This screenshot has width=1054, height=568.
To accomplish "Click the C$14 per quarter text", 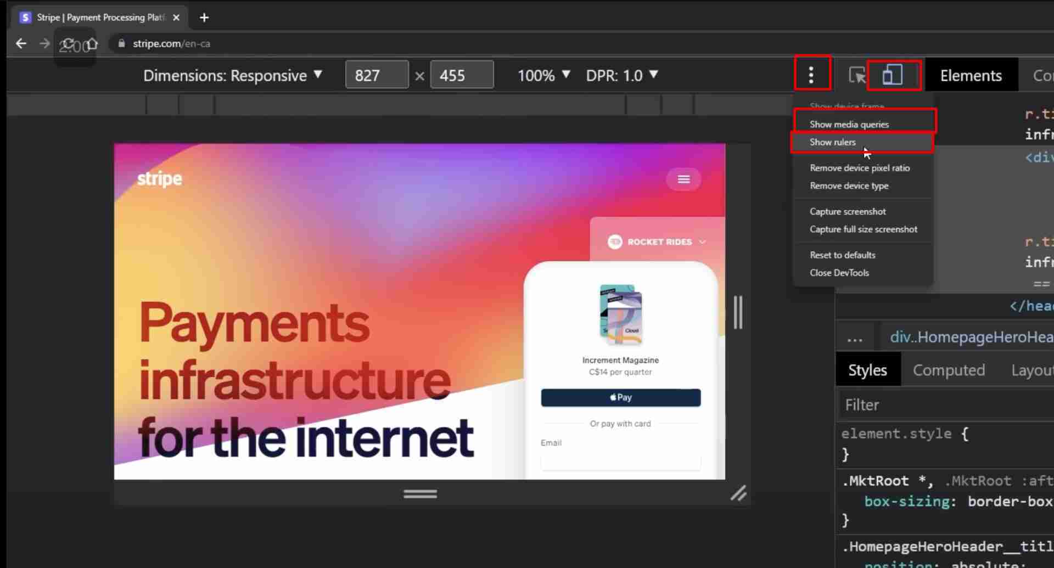I will (x=620, y=372).
